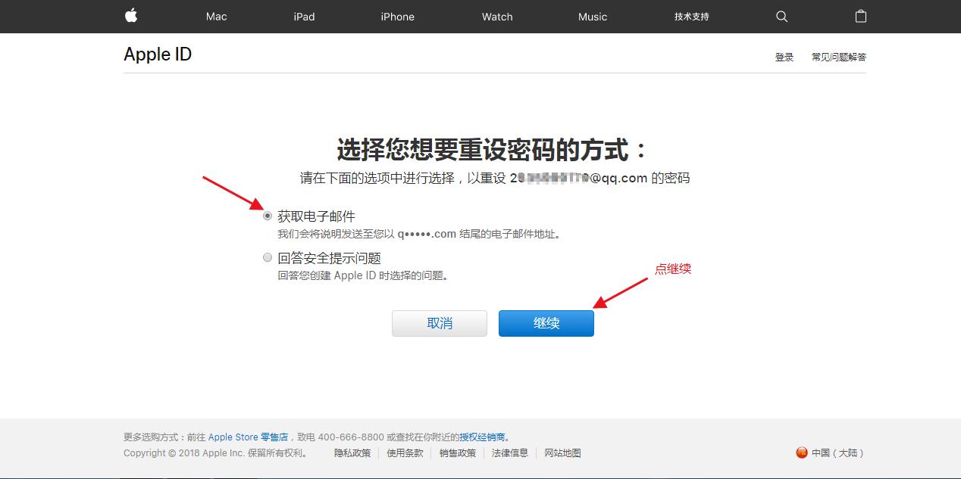Open the Watch menu item

[x=497, y=17]
